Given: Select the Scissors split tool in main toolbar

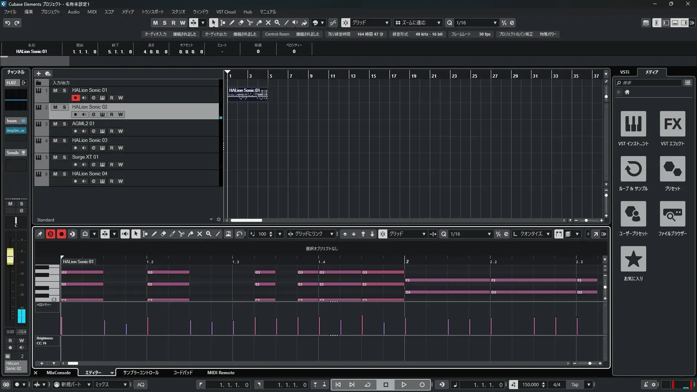Looking at the screenshot, I should (250, 23).
